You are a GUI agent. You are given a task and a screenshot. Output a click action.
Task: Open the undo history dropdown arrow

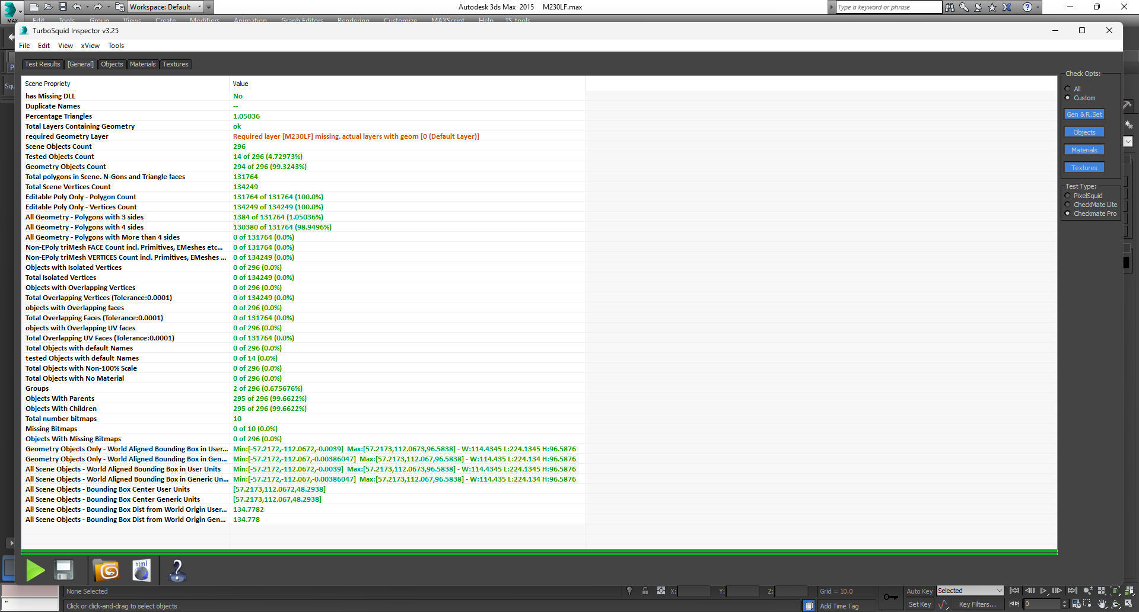click(87, 7)
